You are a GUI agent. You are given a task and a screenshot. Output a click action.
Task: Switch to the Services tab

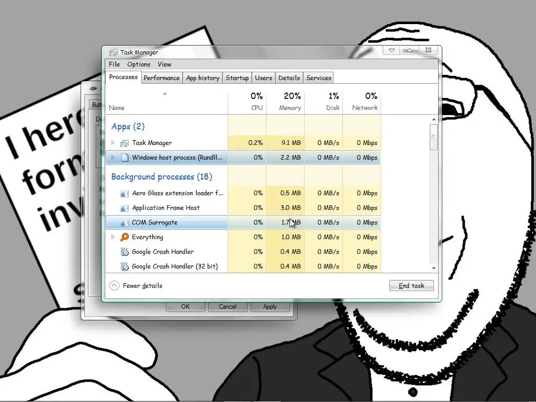[x=319, y=78]
